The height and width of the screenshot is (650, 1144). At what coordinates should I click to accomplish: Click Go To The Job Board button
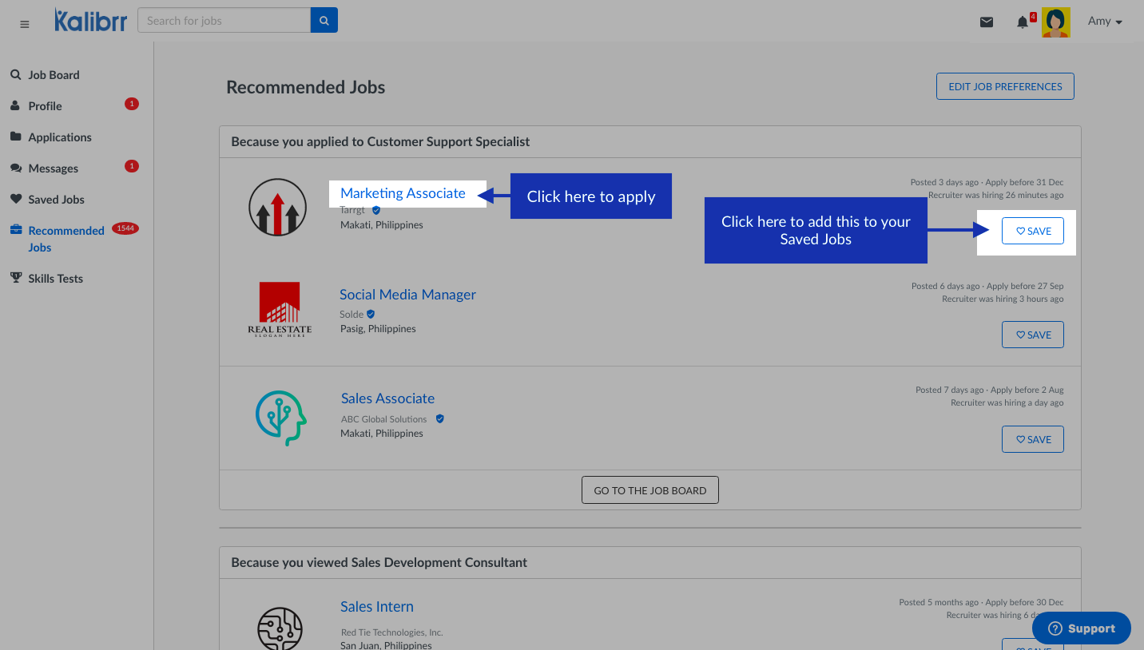click(649, 490)
